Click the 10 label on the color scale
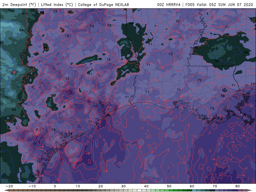 click(78, 186)
